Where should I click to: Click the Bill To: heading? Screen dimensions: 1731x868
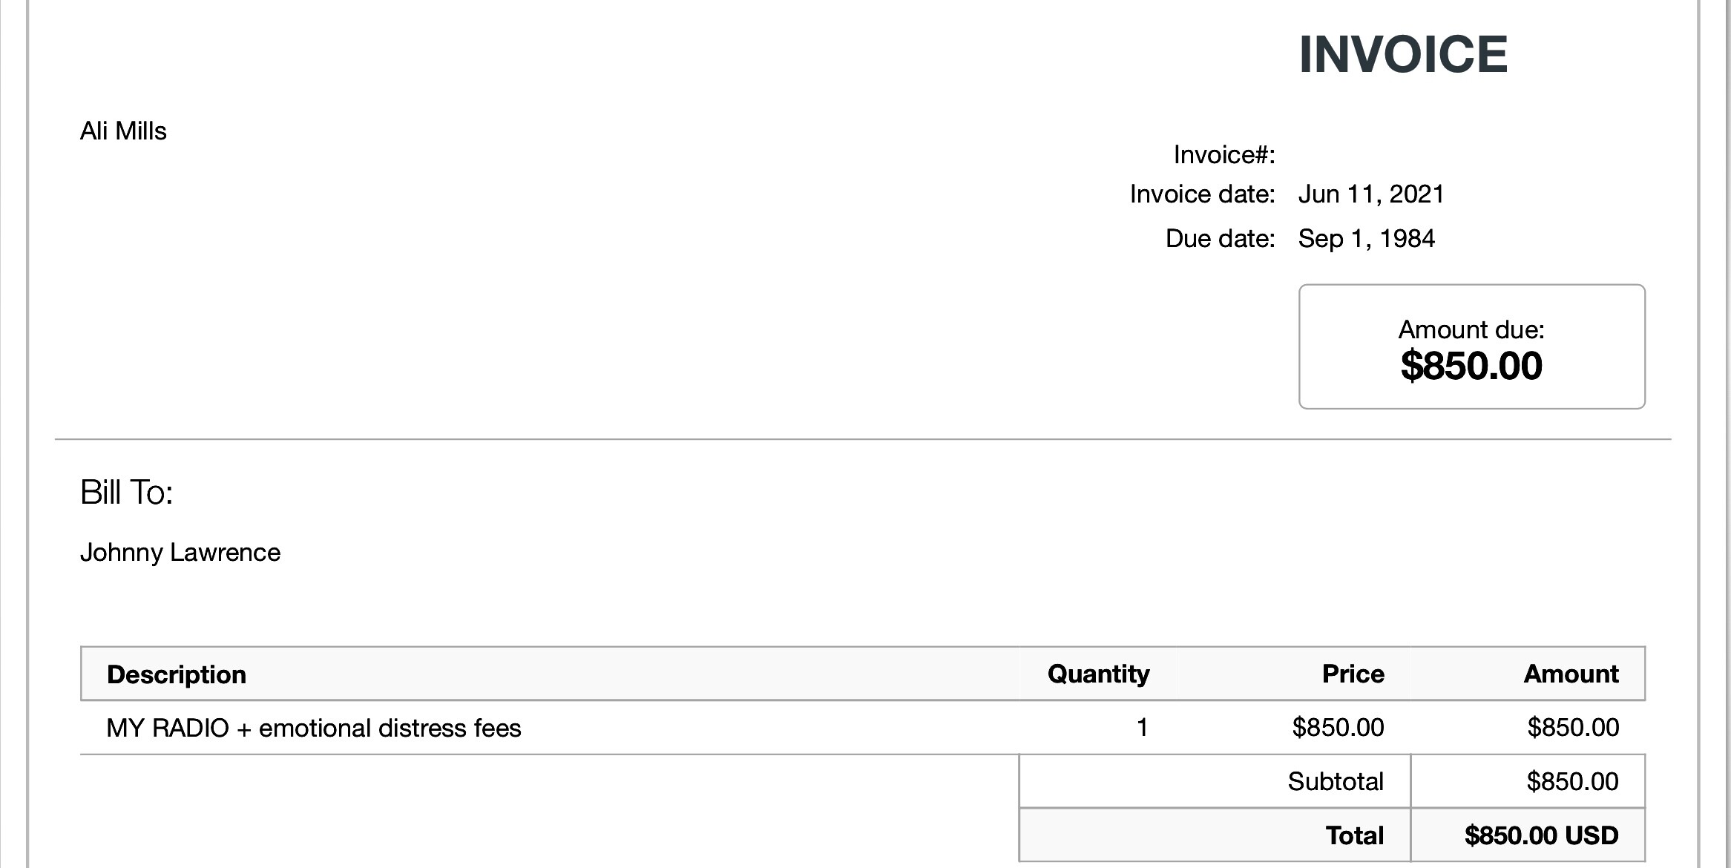pyautogui.click(x=126, y=492)
